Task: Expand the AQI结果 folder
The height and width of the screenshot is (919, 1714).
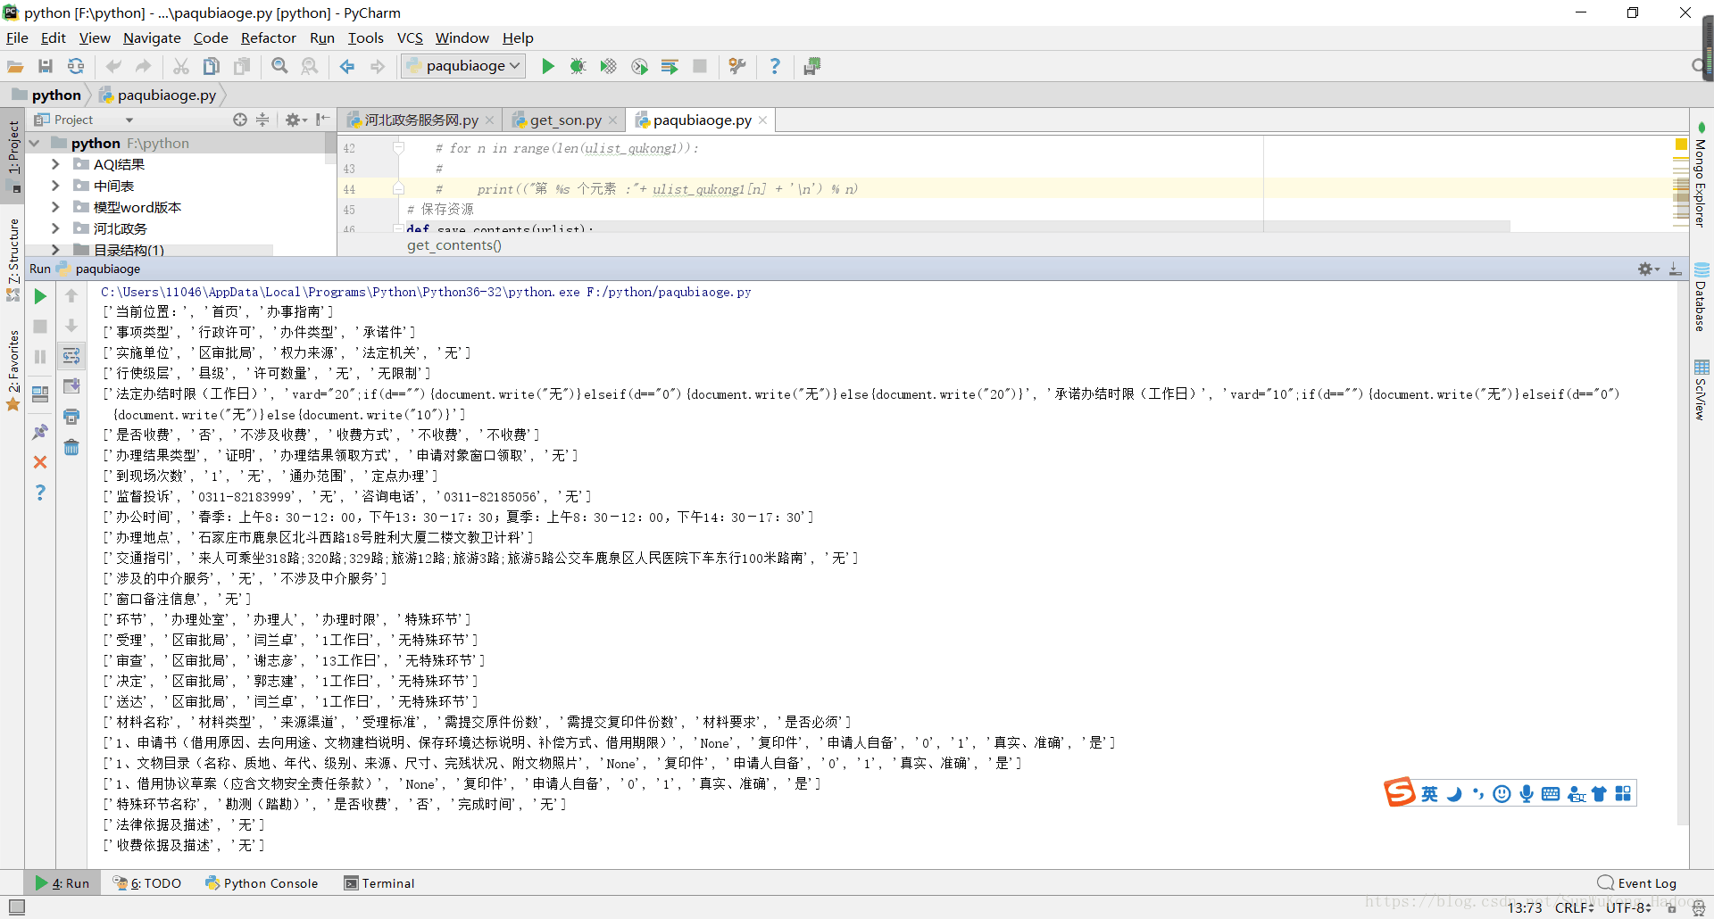Action: point(55,164)
